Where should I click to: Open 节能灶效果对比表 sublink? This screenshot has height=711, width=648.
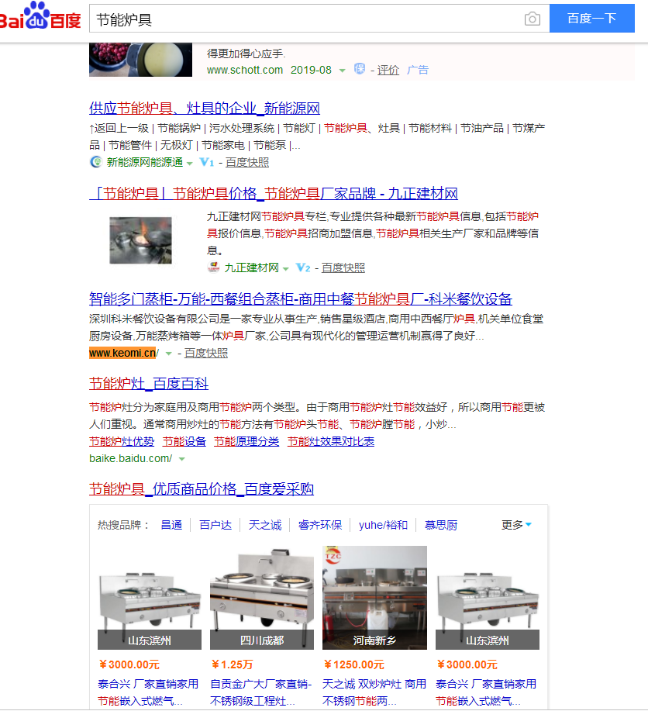(331, 442)
